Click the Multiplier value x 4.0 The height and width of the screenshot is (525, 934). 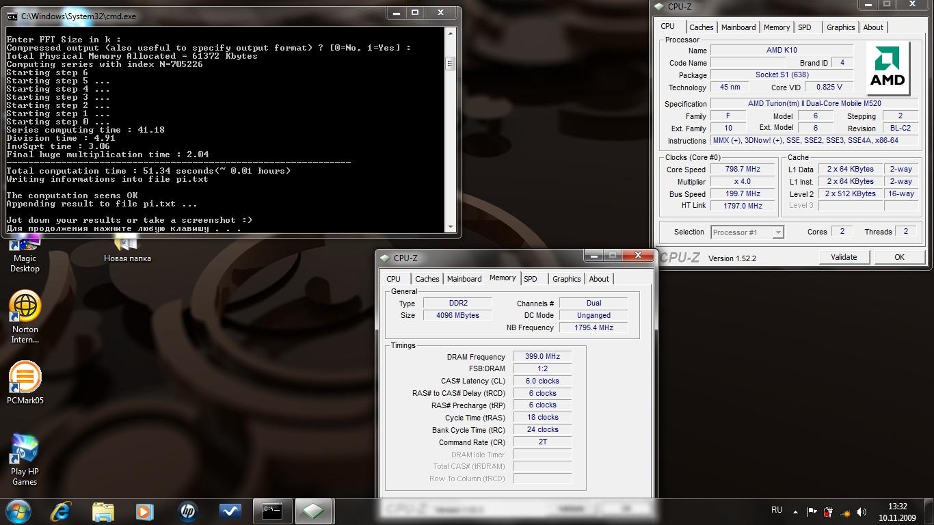coord(743,182)
